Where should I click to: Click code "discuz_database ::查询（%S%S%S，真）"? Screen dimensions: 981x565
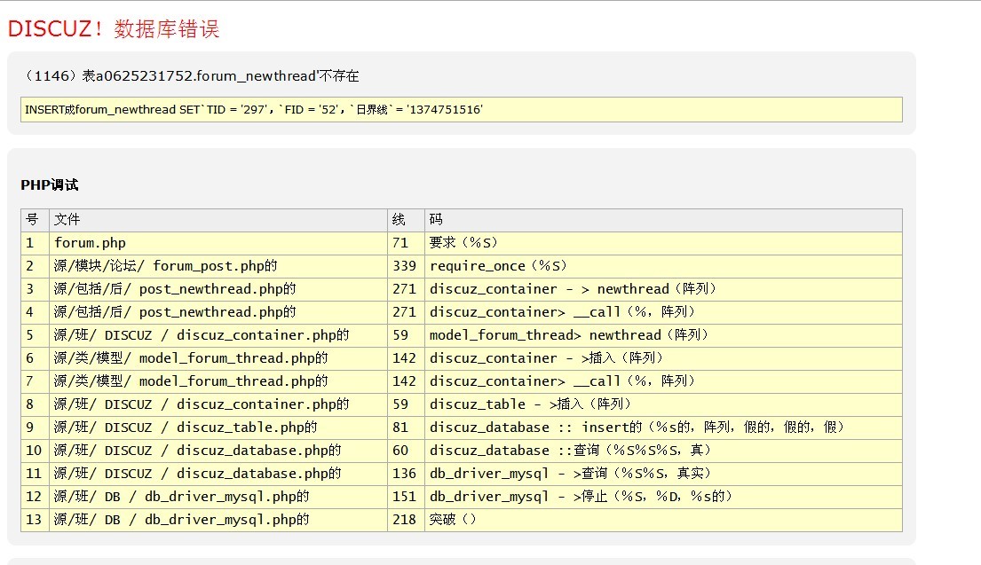click(571, 451)
